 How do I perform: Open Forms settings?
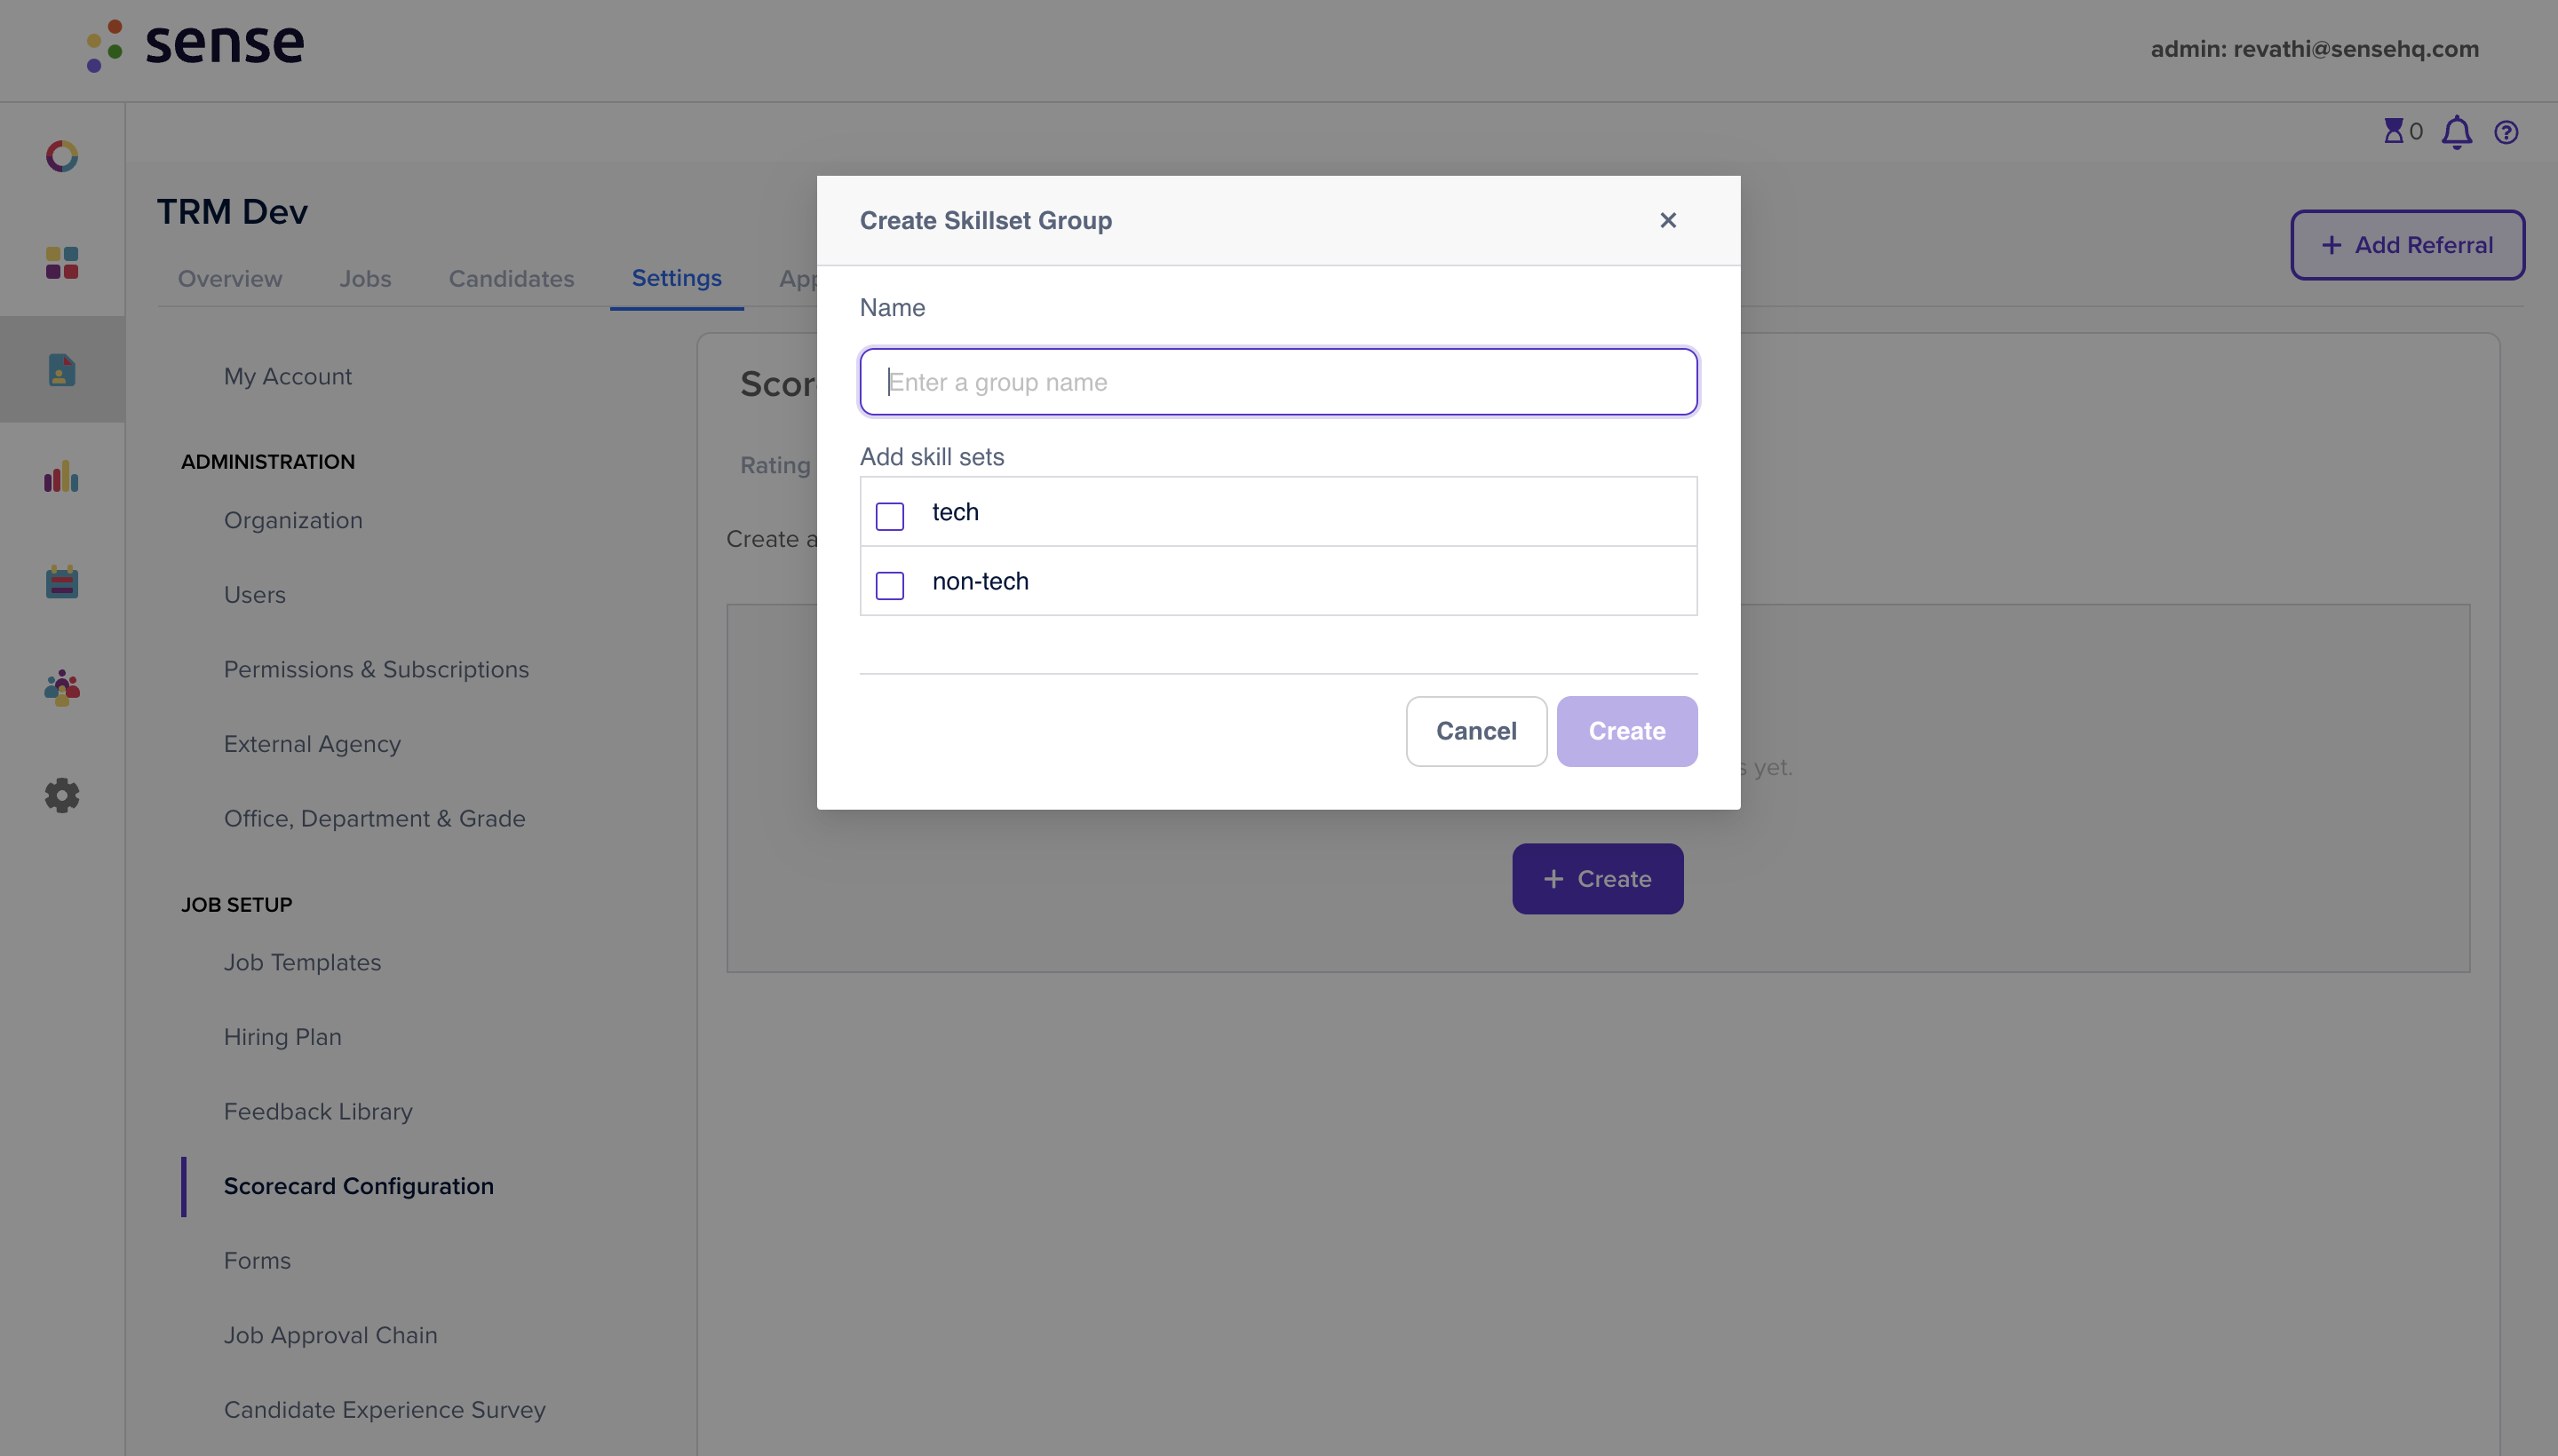pos(258,1261)
